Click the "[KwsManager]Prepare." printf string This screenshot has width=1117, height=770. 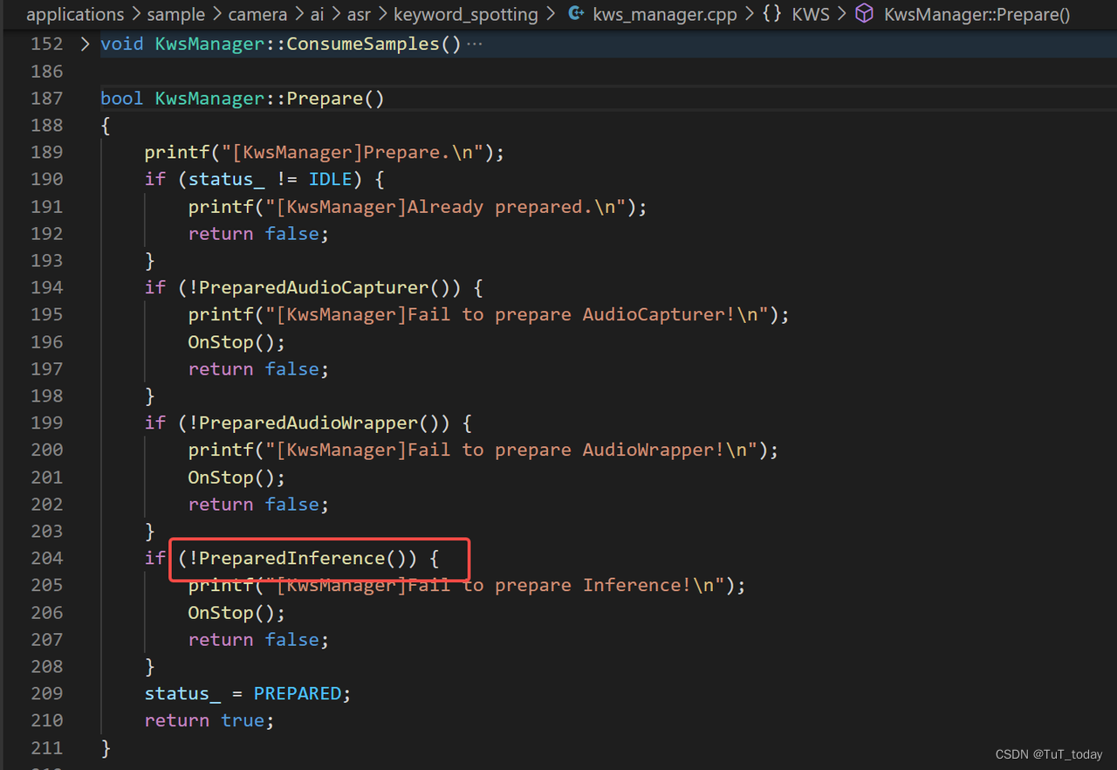[x=358, y=152]
